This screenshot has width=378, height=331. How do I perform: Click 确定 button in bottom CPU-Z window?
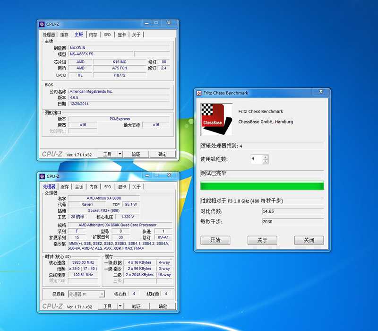coord(163,306)
